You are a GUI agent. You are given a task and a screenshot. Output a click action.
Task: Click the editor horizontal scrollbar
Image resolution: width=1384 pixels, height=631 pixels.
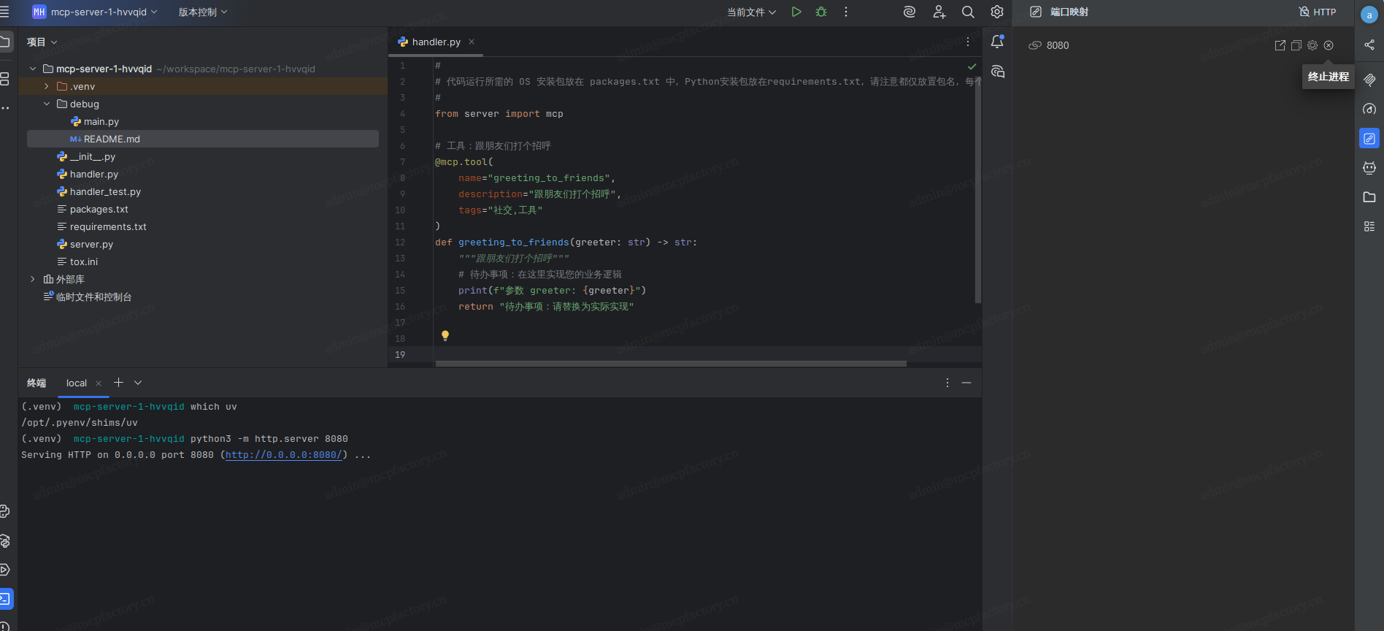click(x=670, y=363)
